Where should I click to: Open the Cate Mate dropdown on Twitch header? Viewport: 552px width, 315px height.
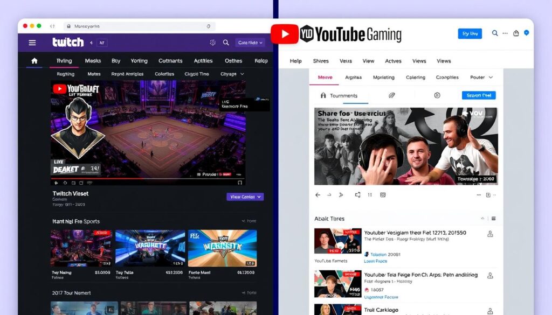250,42
